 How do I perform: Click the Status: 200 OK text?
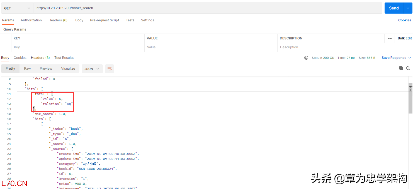[323, 58]
